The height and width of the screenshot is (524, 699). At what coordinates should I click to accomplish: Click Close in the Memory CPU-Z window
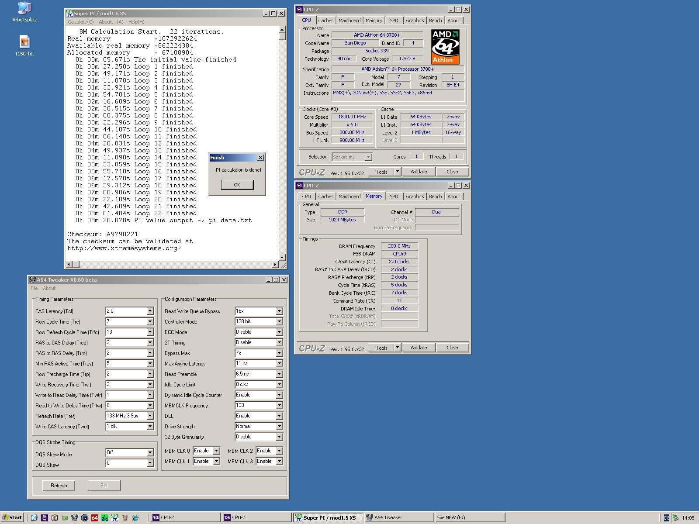tap(452, 348)
